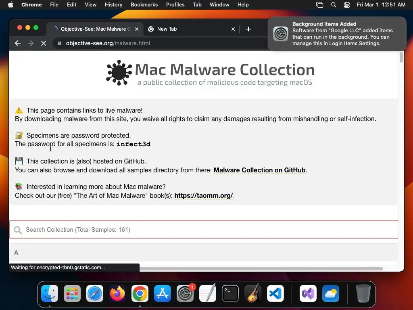Open the Window menu
This screenshot has height=310, width=413.
coord(219,4)
